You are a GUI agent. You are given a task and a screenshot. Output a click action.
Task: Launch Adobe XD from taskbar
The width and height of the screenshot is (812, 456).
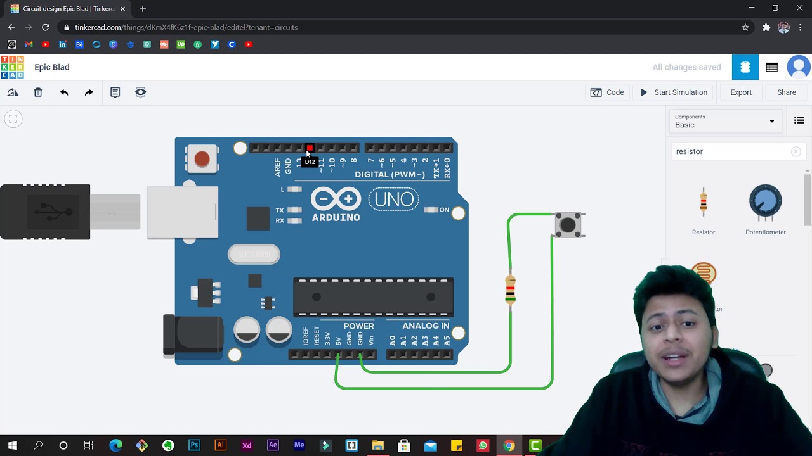tap(247, 445)
